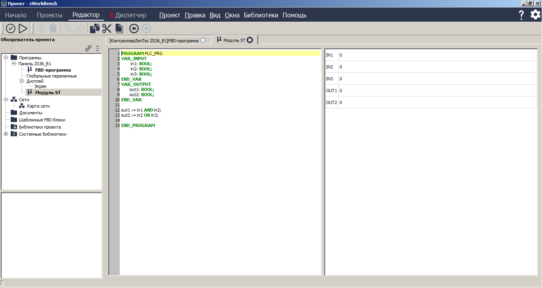Click the navigate back arrow icon

tap(134, 28)
